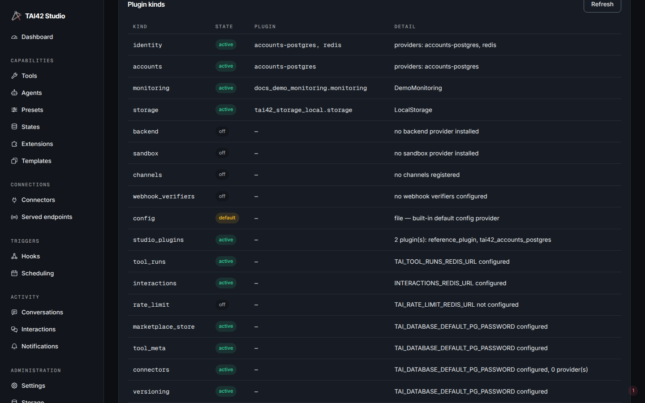Navigate to Hooks
This screenshot has width=645, height=403.
(x=30, y=257)
